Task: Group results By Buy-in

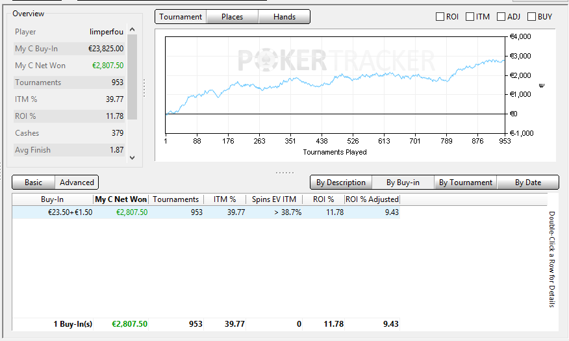Action: (403, 182)
